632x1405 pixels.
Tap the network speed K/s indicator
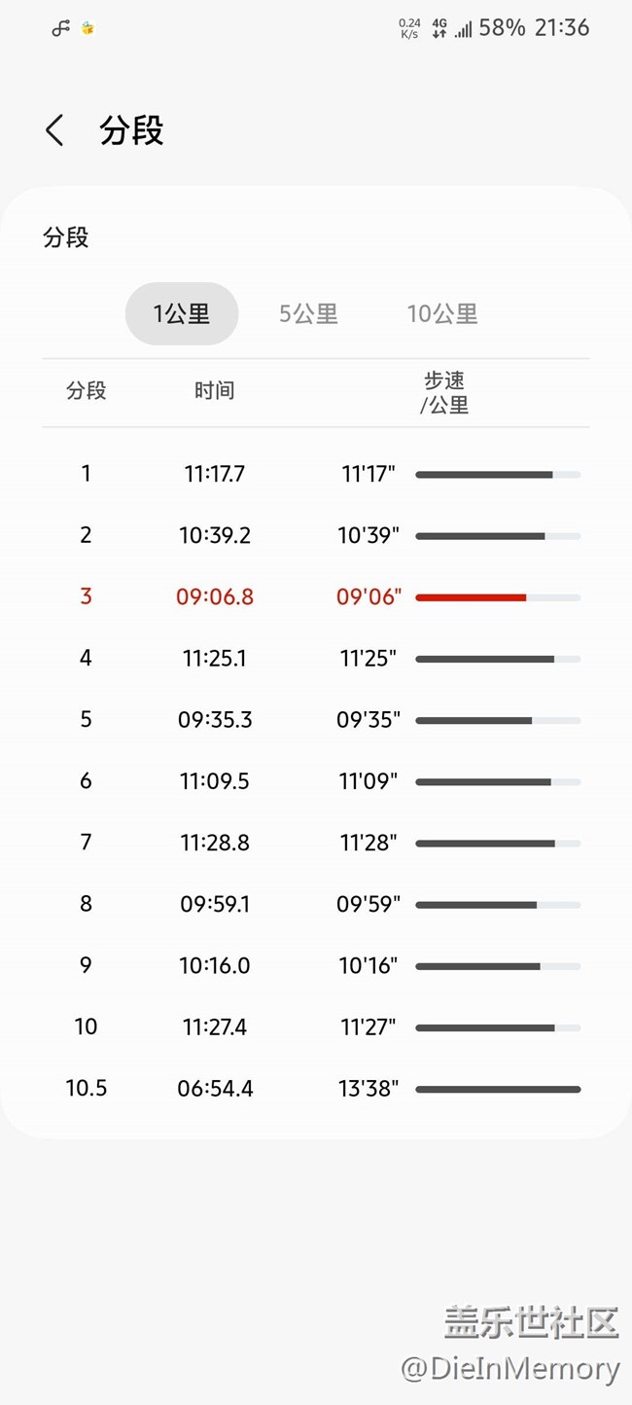409,28
